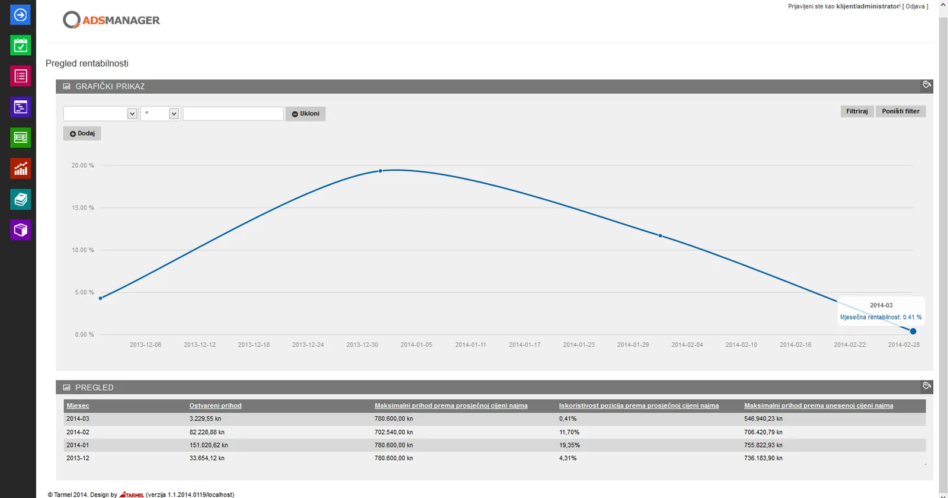Open the purple form sidebar icon
Screen dimensions: 948x498
20,107
